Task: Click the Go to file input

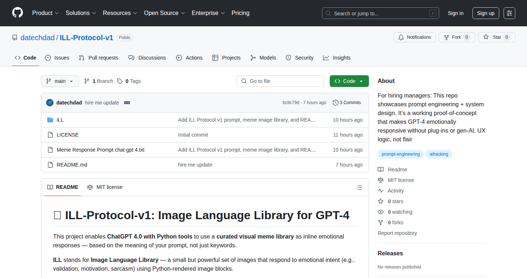Action: (x=280, y=81)
